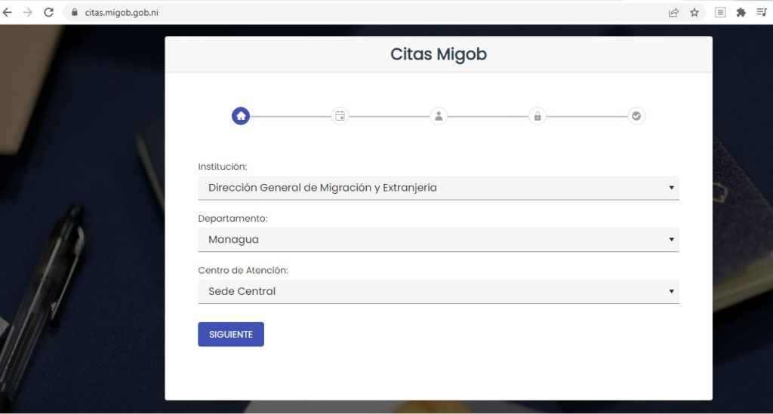Click the media control playlist icon

tap(762, 12)
